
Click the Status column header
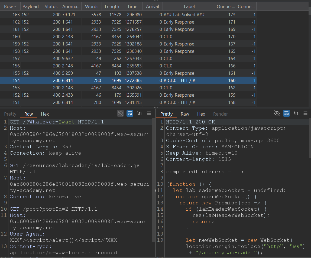click(51, 6)
